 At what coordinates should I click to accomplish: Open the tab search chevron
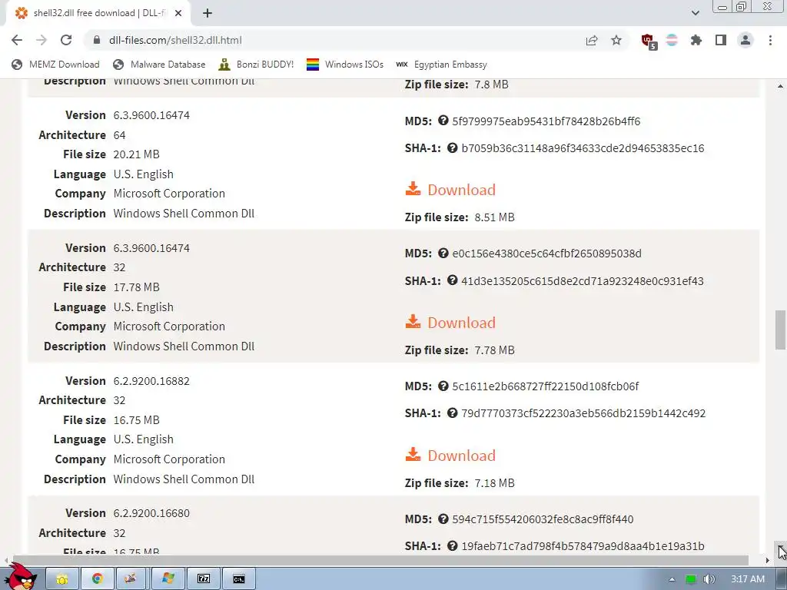tap(695, 13)
